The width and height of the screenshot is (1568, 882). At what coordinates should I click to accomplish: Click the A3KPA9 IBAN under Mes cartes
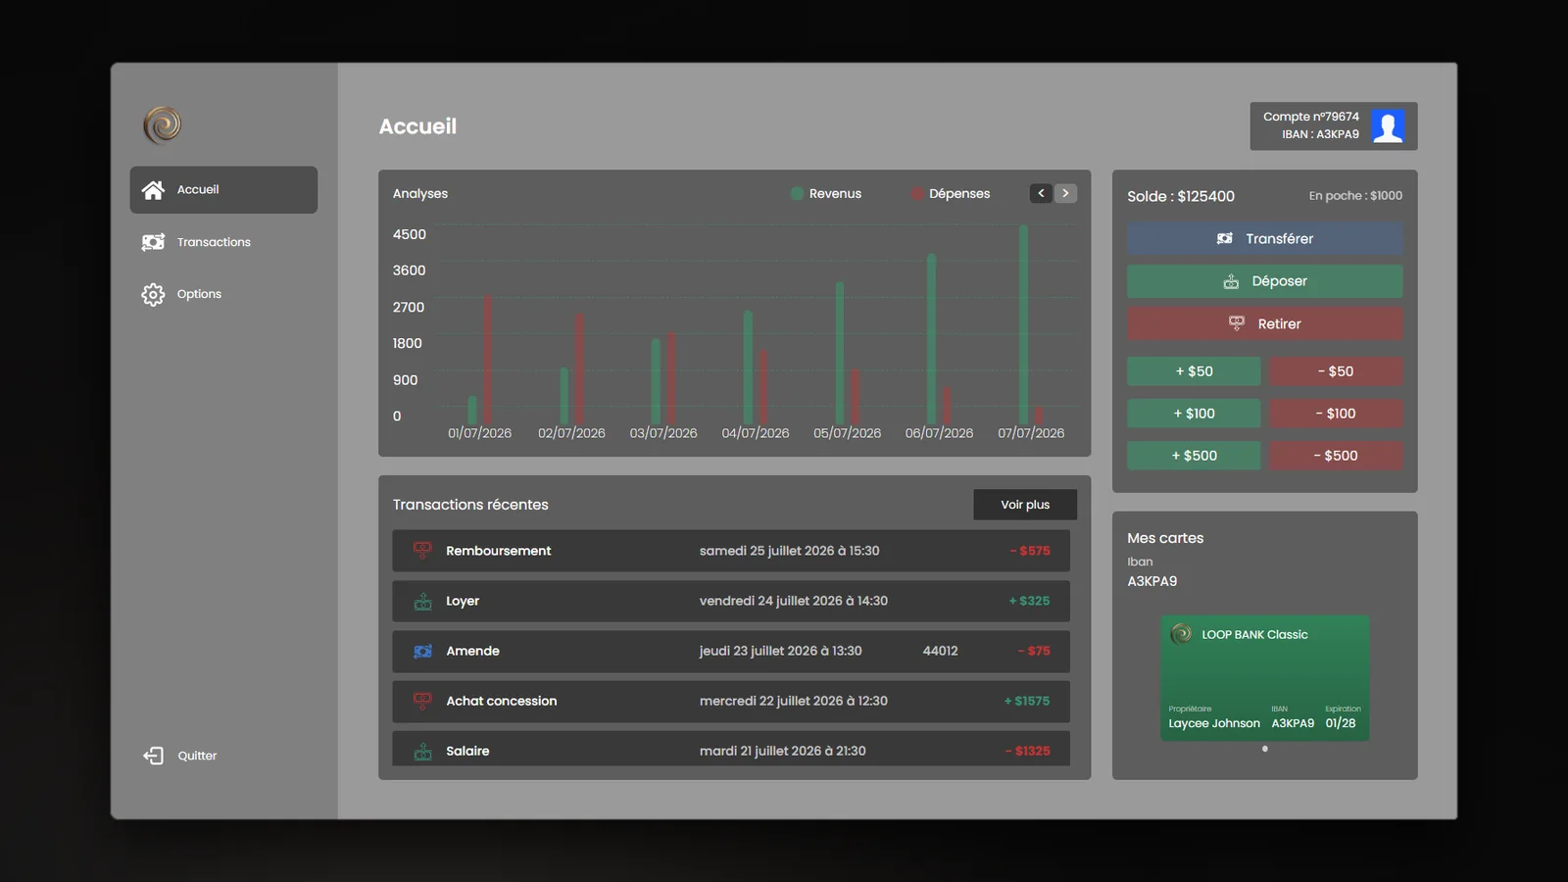1152,581
